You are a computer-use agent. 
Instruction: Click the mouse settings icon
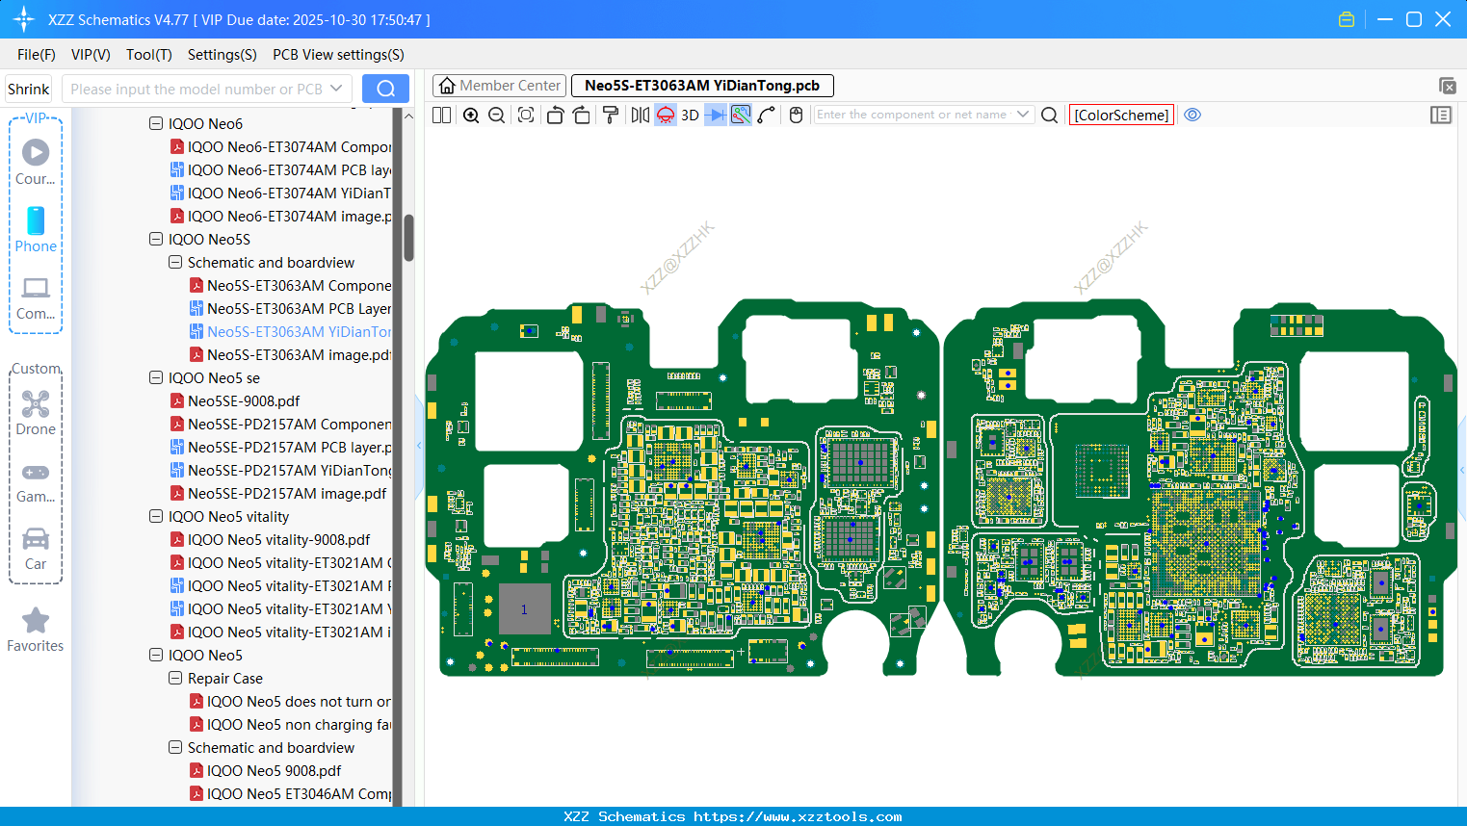pos(796,116)
